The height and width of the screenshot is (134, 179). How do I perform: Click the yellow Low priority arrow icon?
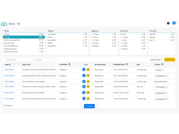(154, 40)
